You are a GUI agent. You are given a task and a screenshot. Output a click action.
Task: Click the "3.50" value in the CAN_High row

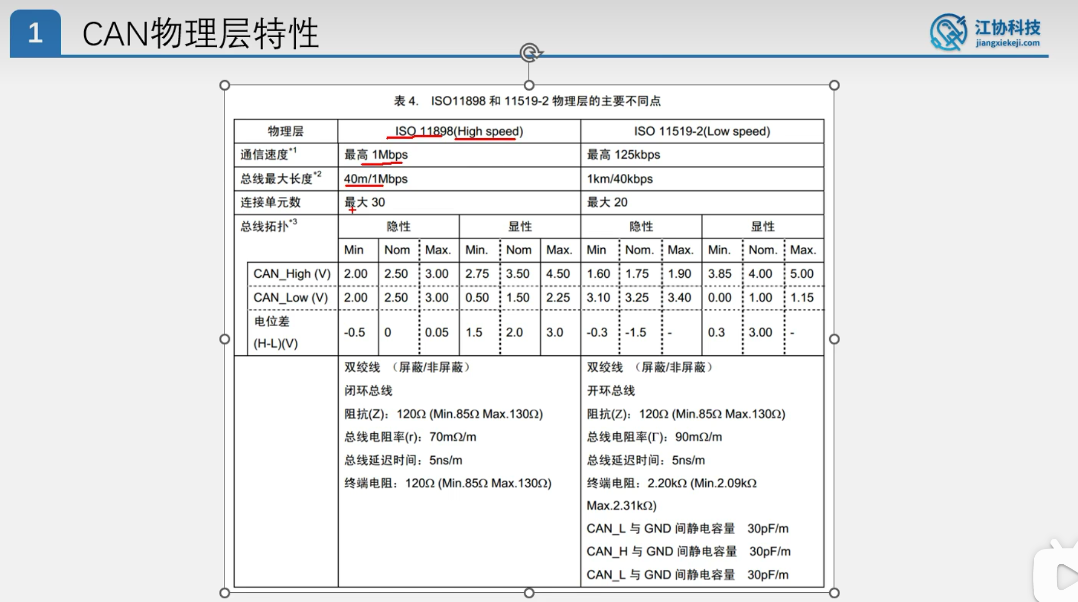(x=518, y=274)
